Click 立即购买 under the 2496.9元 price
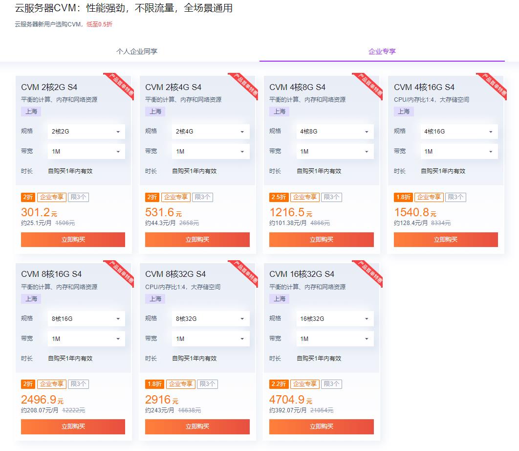Screen dimensions: 519x451 point(73,427)
